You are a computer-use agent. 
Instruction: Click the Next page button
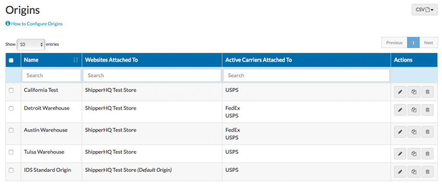click(x=428, y=43)
